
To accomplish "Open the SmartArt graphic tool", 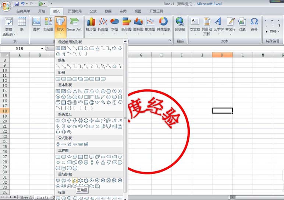I will coord(74,25).
